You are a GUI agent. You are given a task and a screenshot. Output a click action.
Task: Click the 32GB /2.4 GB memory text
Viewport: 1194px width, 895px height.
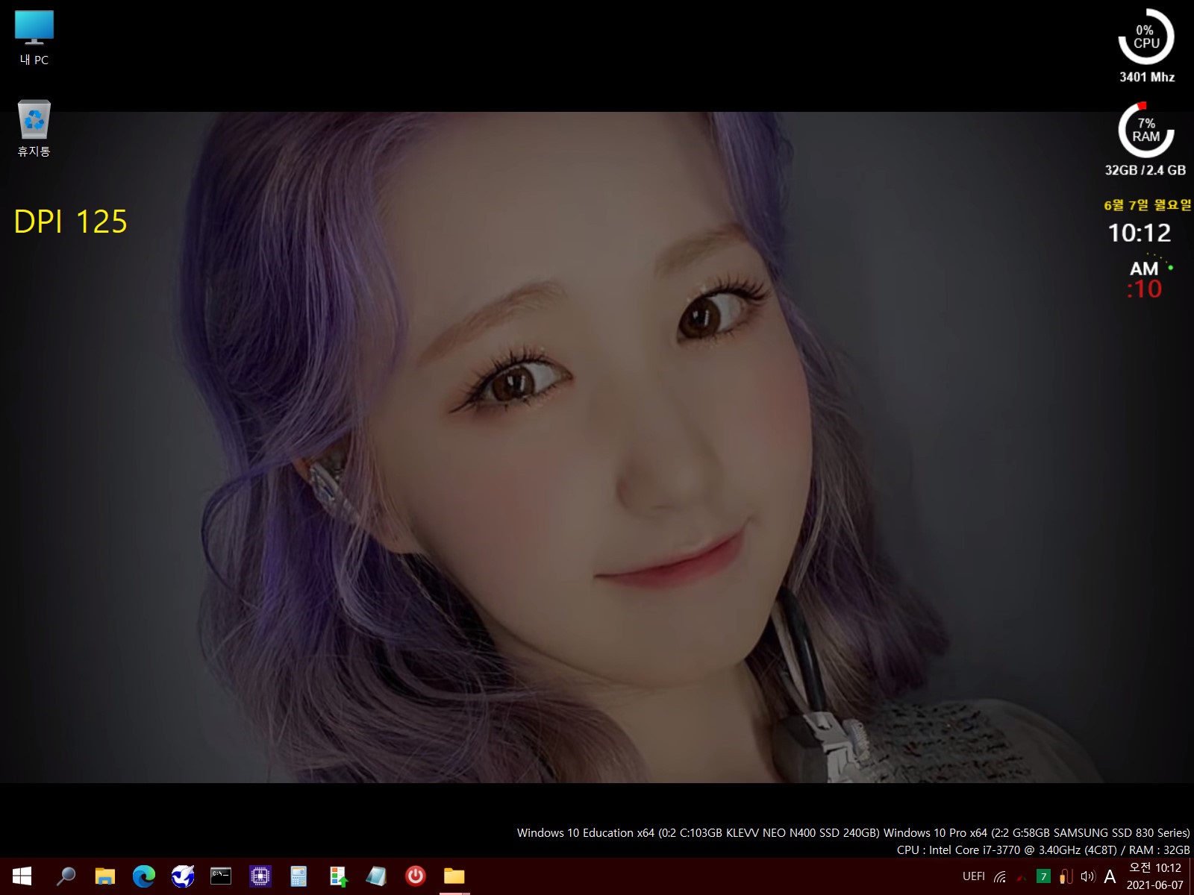click(x=1145, y=170)
